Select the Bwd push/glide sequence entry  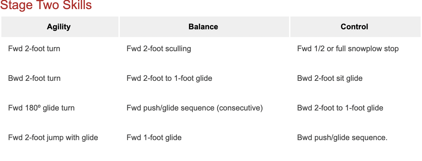pyautogui.click(x=342, y=138)
